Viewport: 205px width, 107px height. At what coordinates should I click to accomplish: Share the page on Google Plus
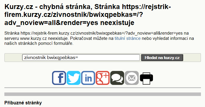[103, 78]
